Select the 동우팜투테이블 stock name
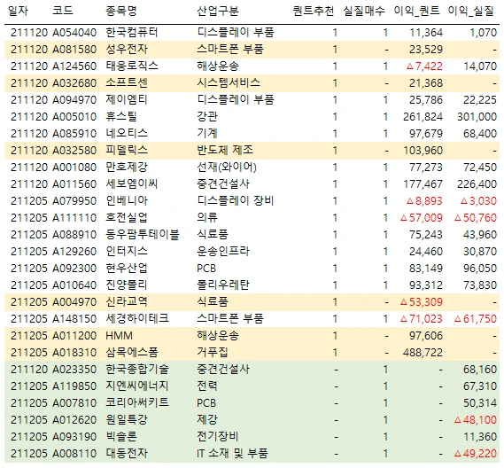Image resolution: width=504 pixels, height=468 pixels. (x=143, y=235)
